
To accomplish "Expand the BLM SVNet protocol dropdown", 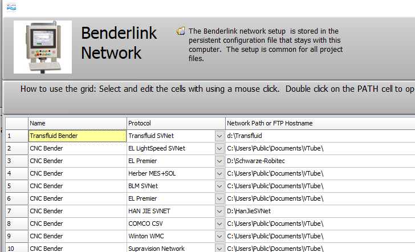I will (219, 186).
